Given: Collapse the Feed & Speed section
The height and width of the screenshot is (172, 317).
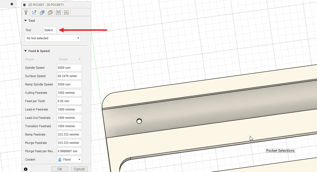Looking at the screenshot, I should coord(26,51).
